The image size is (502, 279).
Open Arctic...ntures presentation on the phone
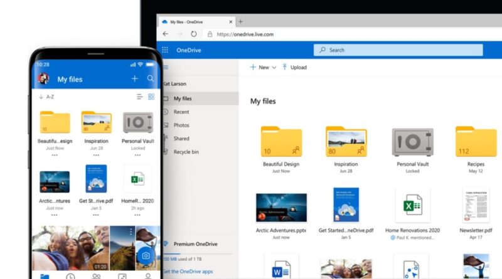coord(55,182)
